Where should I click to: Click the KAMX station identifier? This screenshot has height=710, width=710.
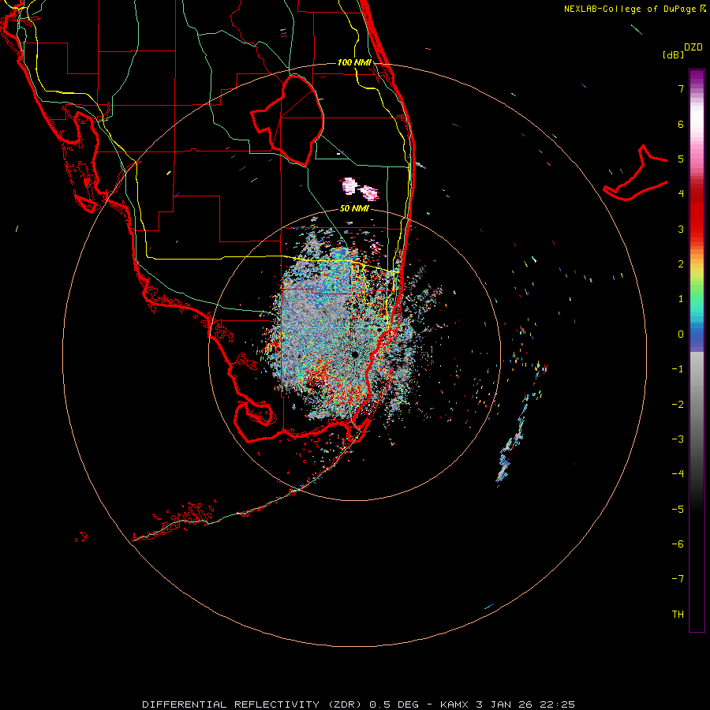point(454,704)
